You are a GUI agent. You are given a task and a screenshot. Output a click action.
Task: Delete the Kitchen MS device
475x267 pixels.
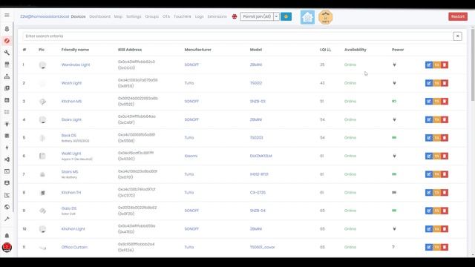point(445,101)
